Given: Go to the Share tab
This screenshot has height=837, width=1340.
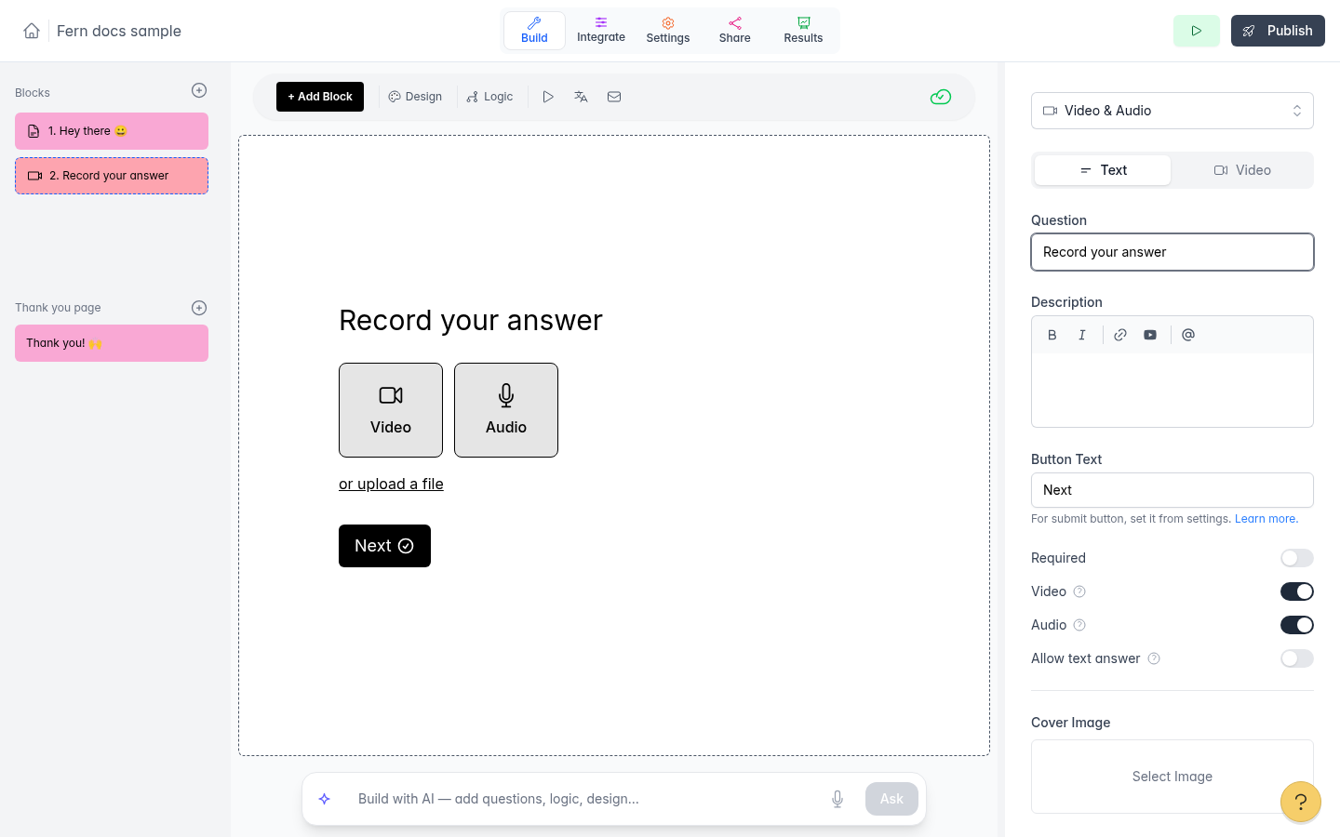Looking at the screenshot, I should pyautogui.click(x=735, y=31).
